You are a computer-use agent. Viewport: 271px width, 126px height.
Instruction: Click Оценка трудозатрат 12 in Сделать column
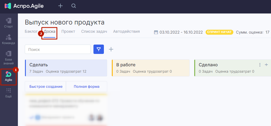tap(66, 71)
